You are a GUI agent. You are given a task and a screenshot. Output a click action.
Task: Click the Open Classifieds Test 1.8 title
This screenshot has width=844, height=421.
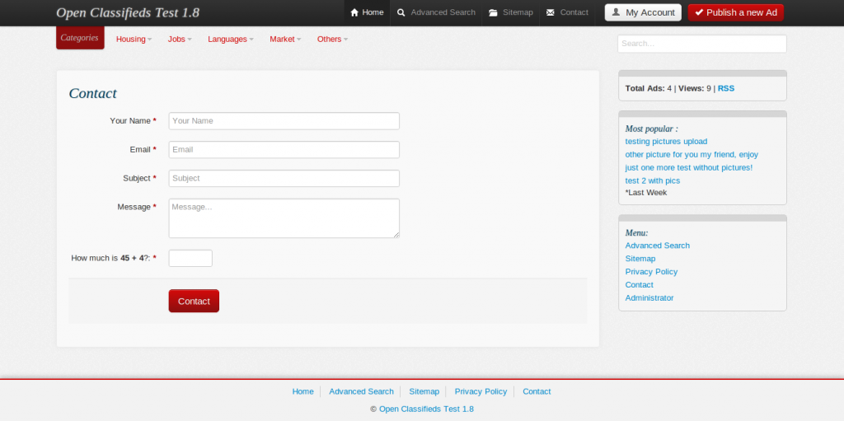128,12
